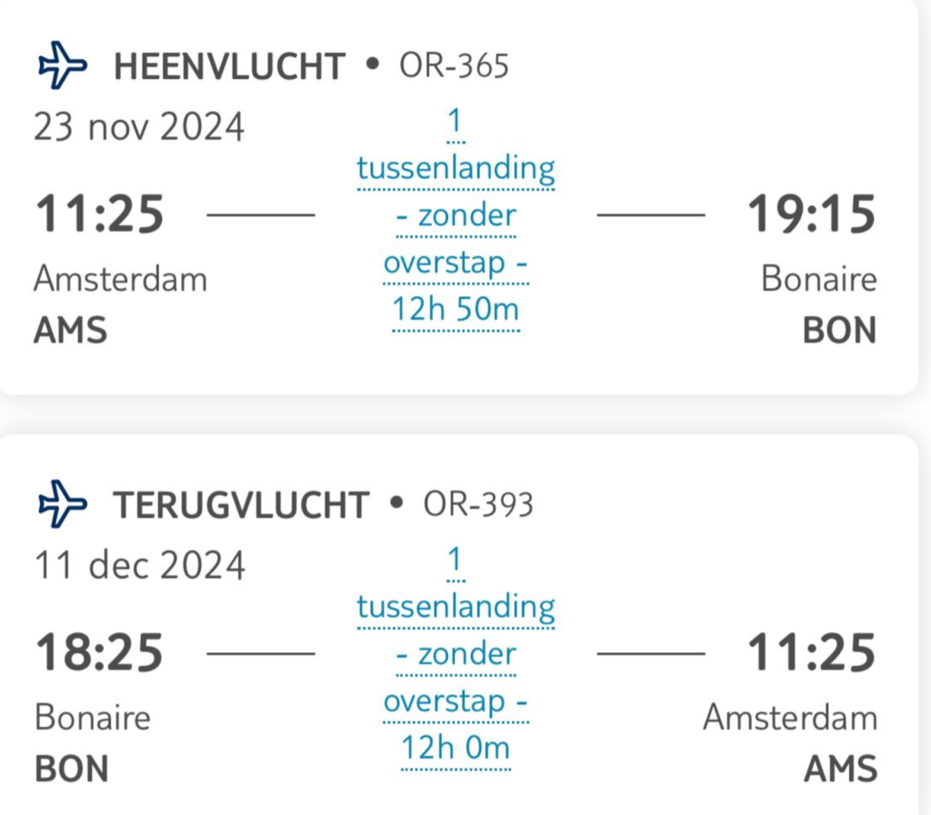Screen dimensions: 931x815
Task: Click the airplane icon next to TERUGVLUCHT
Action: pos(63,503)
